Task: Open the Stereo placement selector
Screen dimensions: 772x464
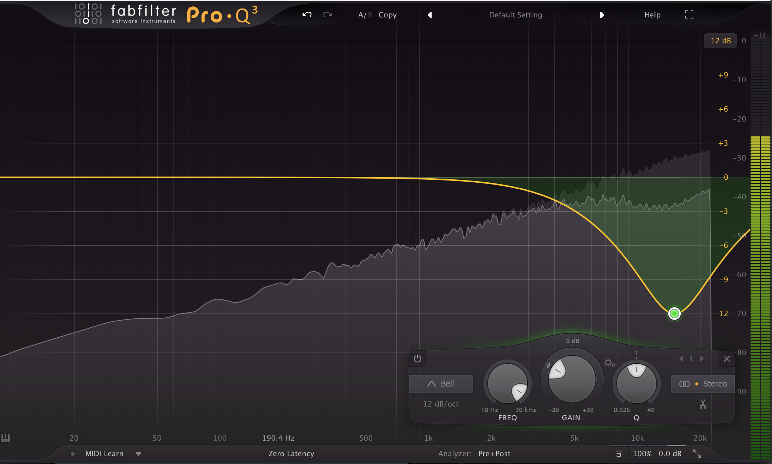Action: tap(703, 384)
